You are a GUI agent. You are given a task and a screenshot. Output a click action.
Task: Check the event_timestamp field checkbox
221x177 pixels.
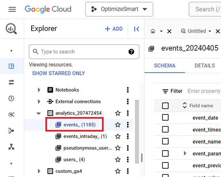pyautogui.click(x=165, y=129)
